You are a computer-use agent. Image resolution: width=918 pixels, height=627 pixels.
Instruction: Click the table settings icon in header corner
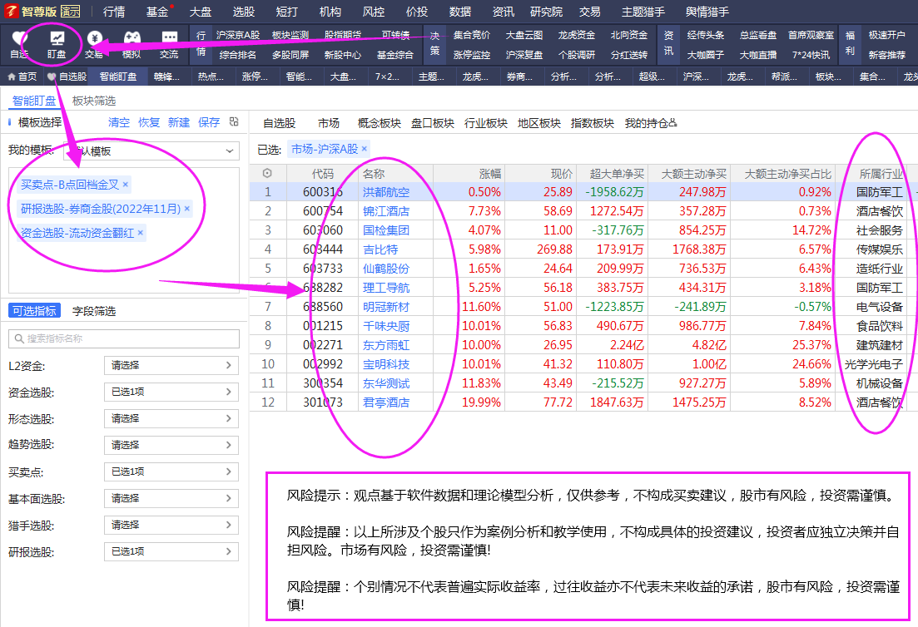click(x=267, y=173)
